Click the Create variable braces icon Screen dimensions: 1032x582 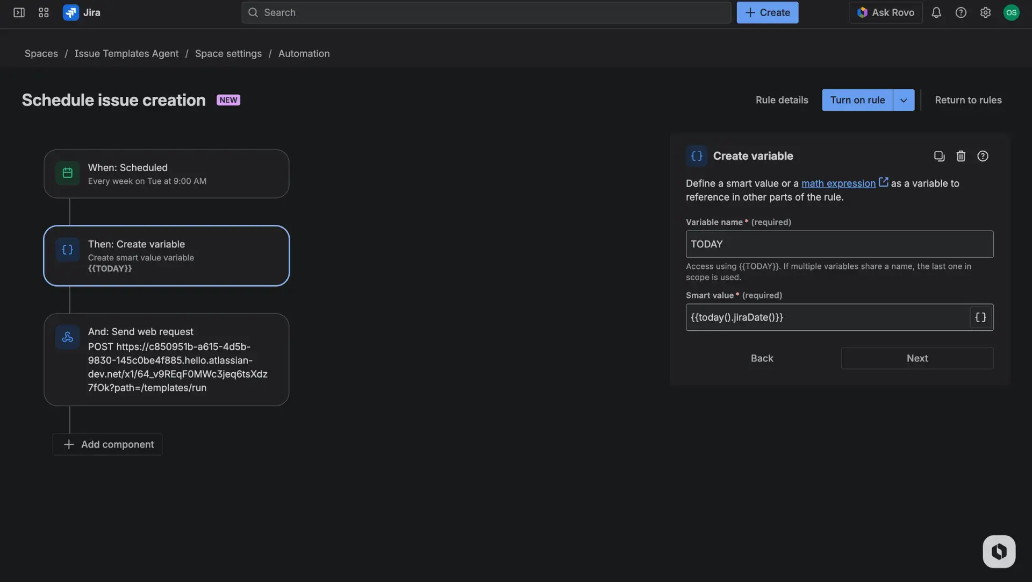click(x=67, y=250)
